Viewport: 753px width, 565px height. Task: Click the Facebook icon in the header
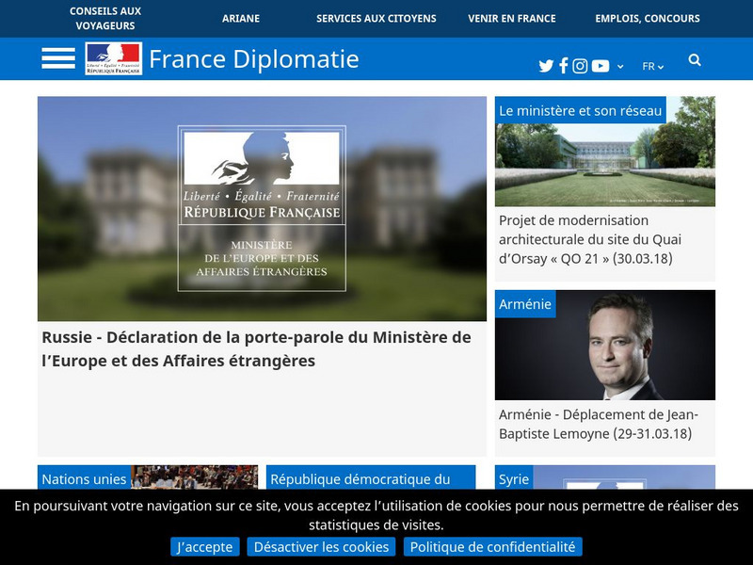coord(563,65)
